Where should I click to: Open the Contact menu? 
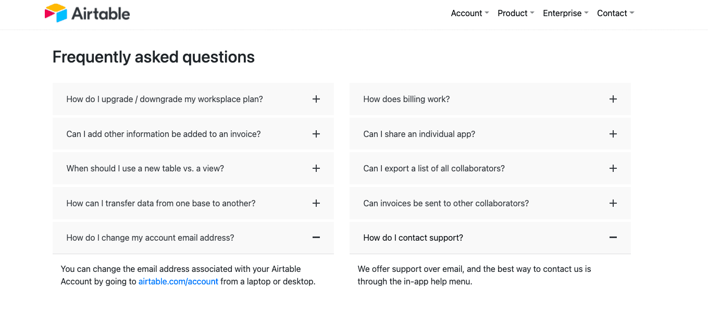pos(612,13)
